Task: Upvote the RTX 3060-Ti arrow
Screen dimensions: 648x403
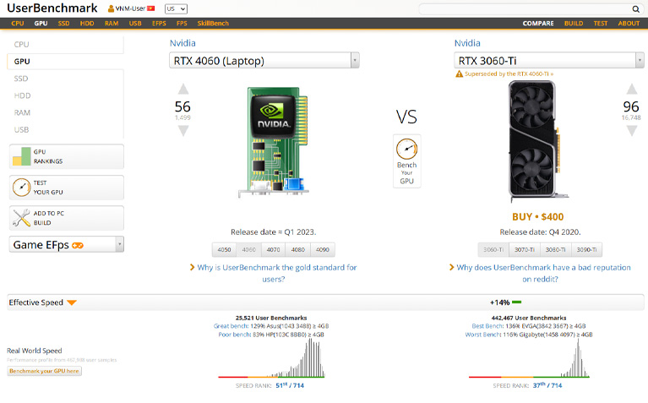Action: click(631, 89)
